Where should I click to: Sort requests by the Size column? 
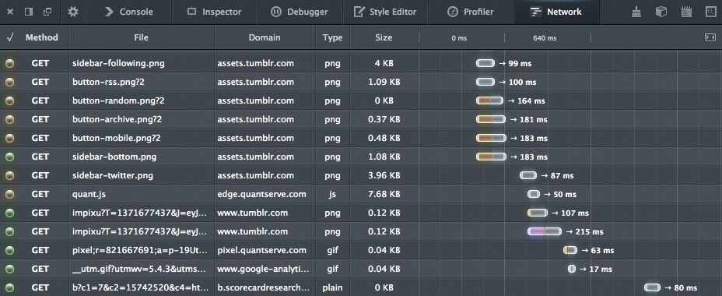tap(384, 37)
